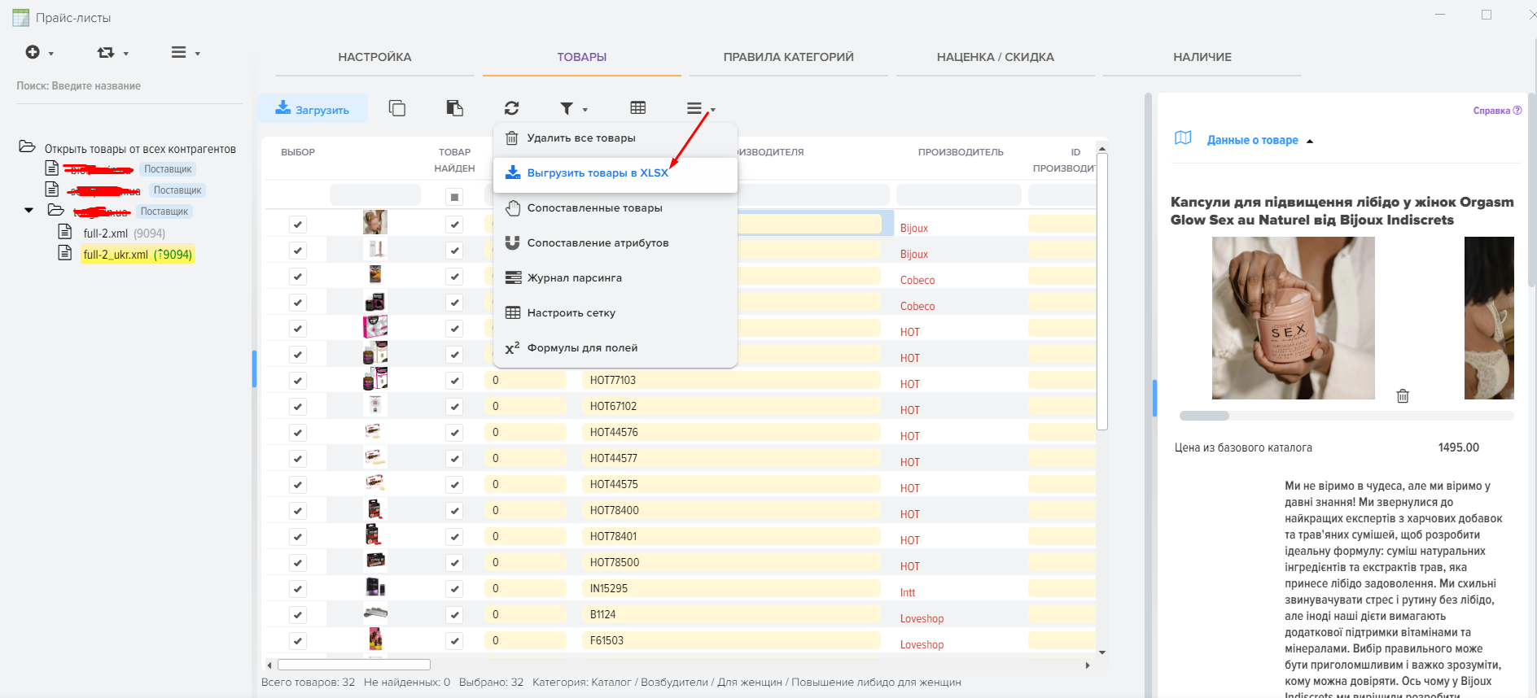Screen dimensions: 1537x698
Task: Toggle the Товар найден filter checkbox in the header
Action: 454,197
